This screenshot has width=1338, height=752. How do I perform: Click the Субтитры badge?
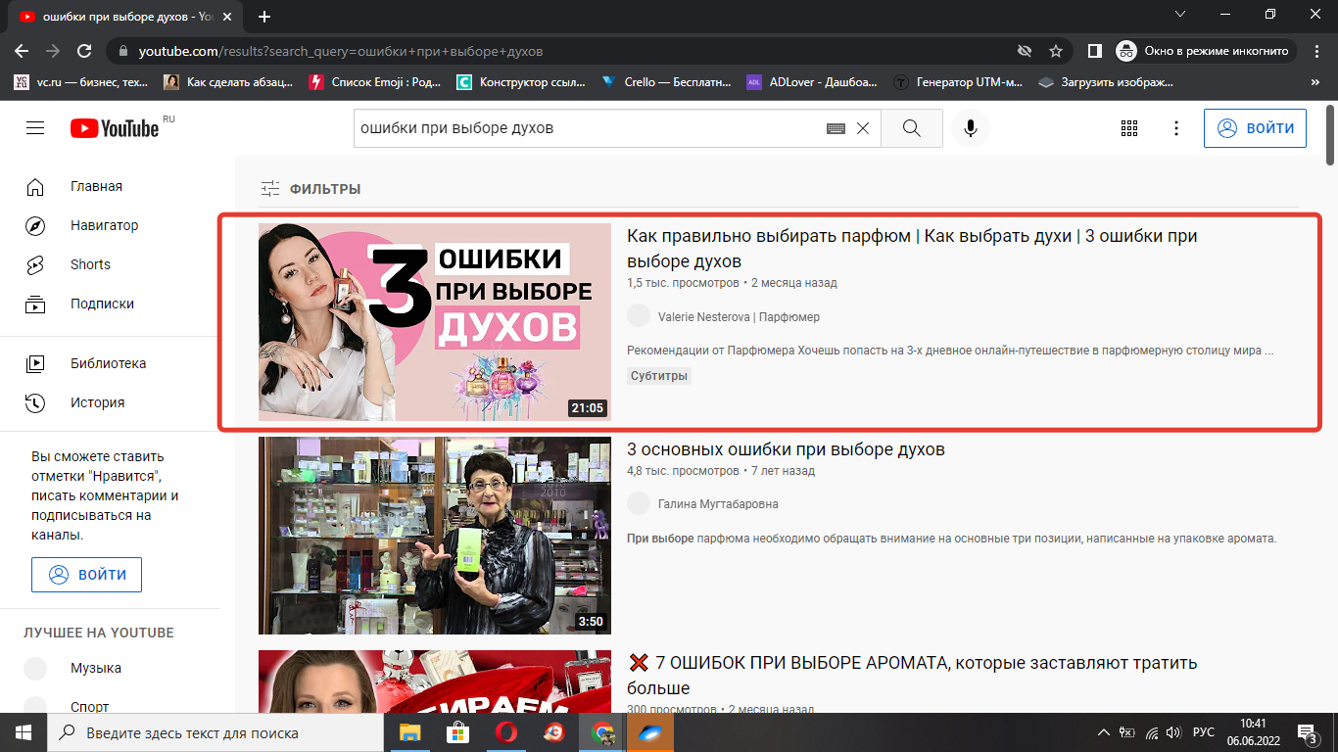[x=659, y=376]
